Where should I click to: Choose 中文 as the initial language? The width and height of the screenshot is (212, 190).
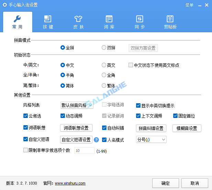67,65
